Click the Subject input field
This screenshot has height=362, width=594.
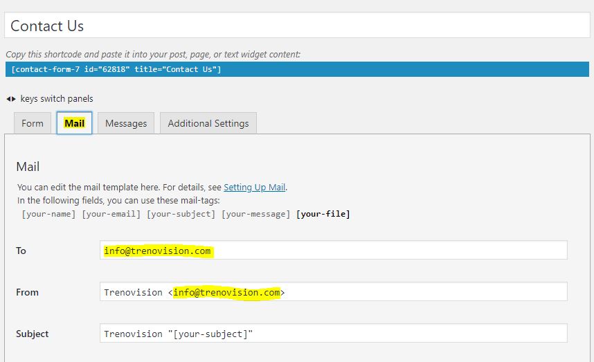coord(334,333)
